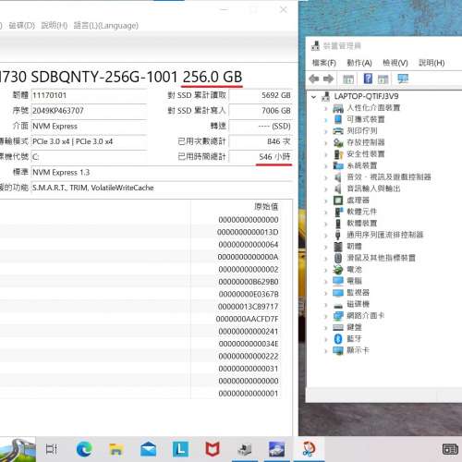Expand 監視器 node chevron
The height and width of the screenshot is (462, 462).
(x=325, y=293)
